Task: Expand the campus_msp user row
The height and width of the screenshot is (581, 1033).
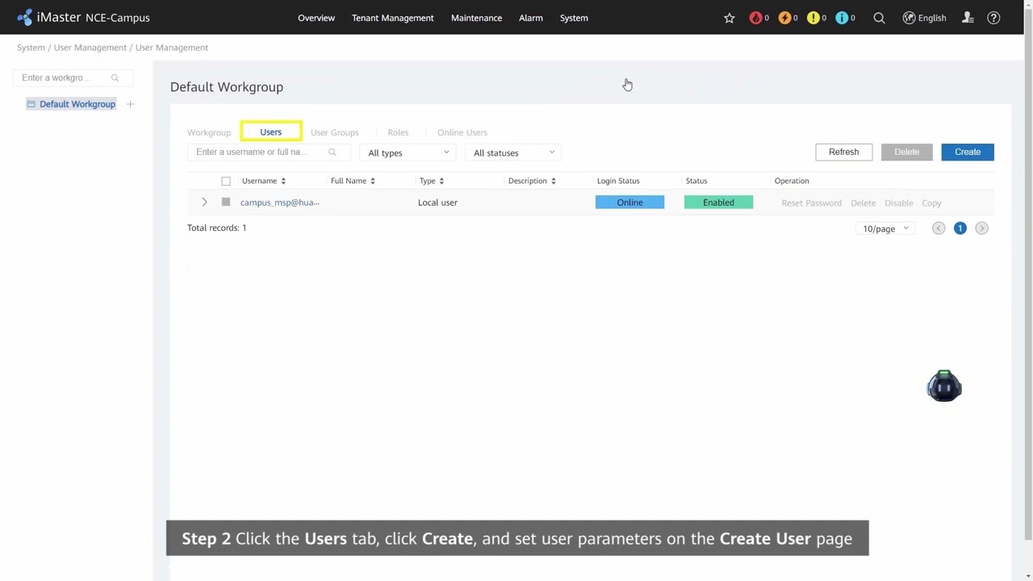Action: click(204, 203)
